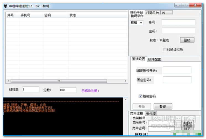Toggle the 过滤虚拟号 checkbox
The image size is (206, 139).
click(x=164, y=50)
